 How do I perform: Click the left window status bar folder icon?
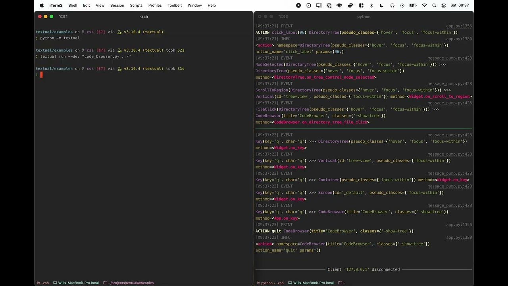click(x=105, y=283)
